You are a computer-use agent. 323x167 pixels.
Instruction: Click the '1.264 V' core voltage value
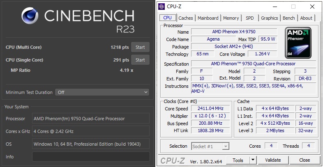click(262, 54)
